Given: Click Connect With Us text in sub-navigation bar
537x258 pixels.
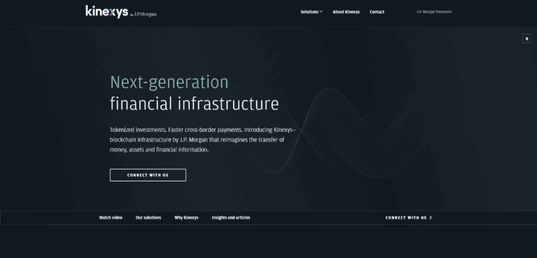Looking at the screenshot, I should 406,218.
